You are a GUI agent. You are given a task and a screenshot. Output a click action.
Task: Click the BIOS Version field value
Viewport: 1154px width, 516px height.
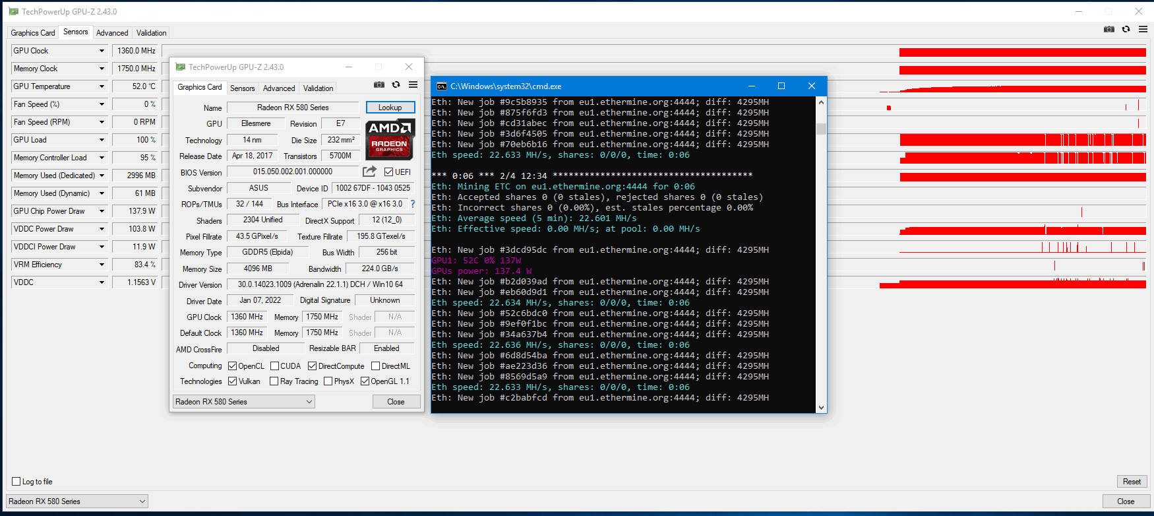[293, 172]
